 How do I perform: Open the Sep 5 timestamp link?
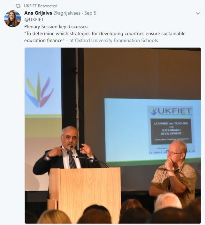coord(90,13)
